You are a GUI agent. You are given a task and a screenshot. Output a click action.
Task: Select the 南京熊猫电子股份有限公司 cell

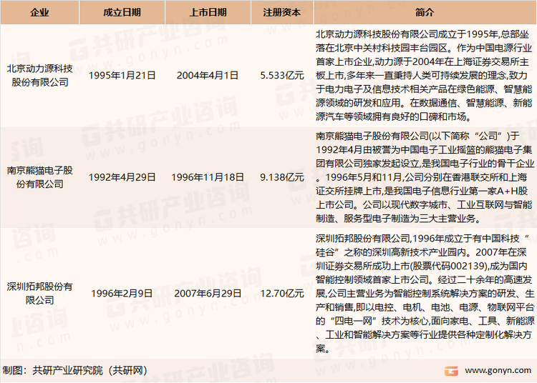pos(39,177)
